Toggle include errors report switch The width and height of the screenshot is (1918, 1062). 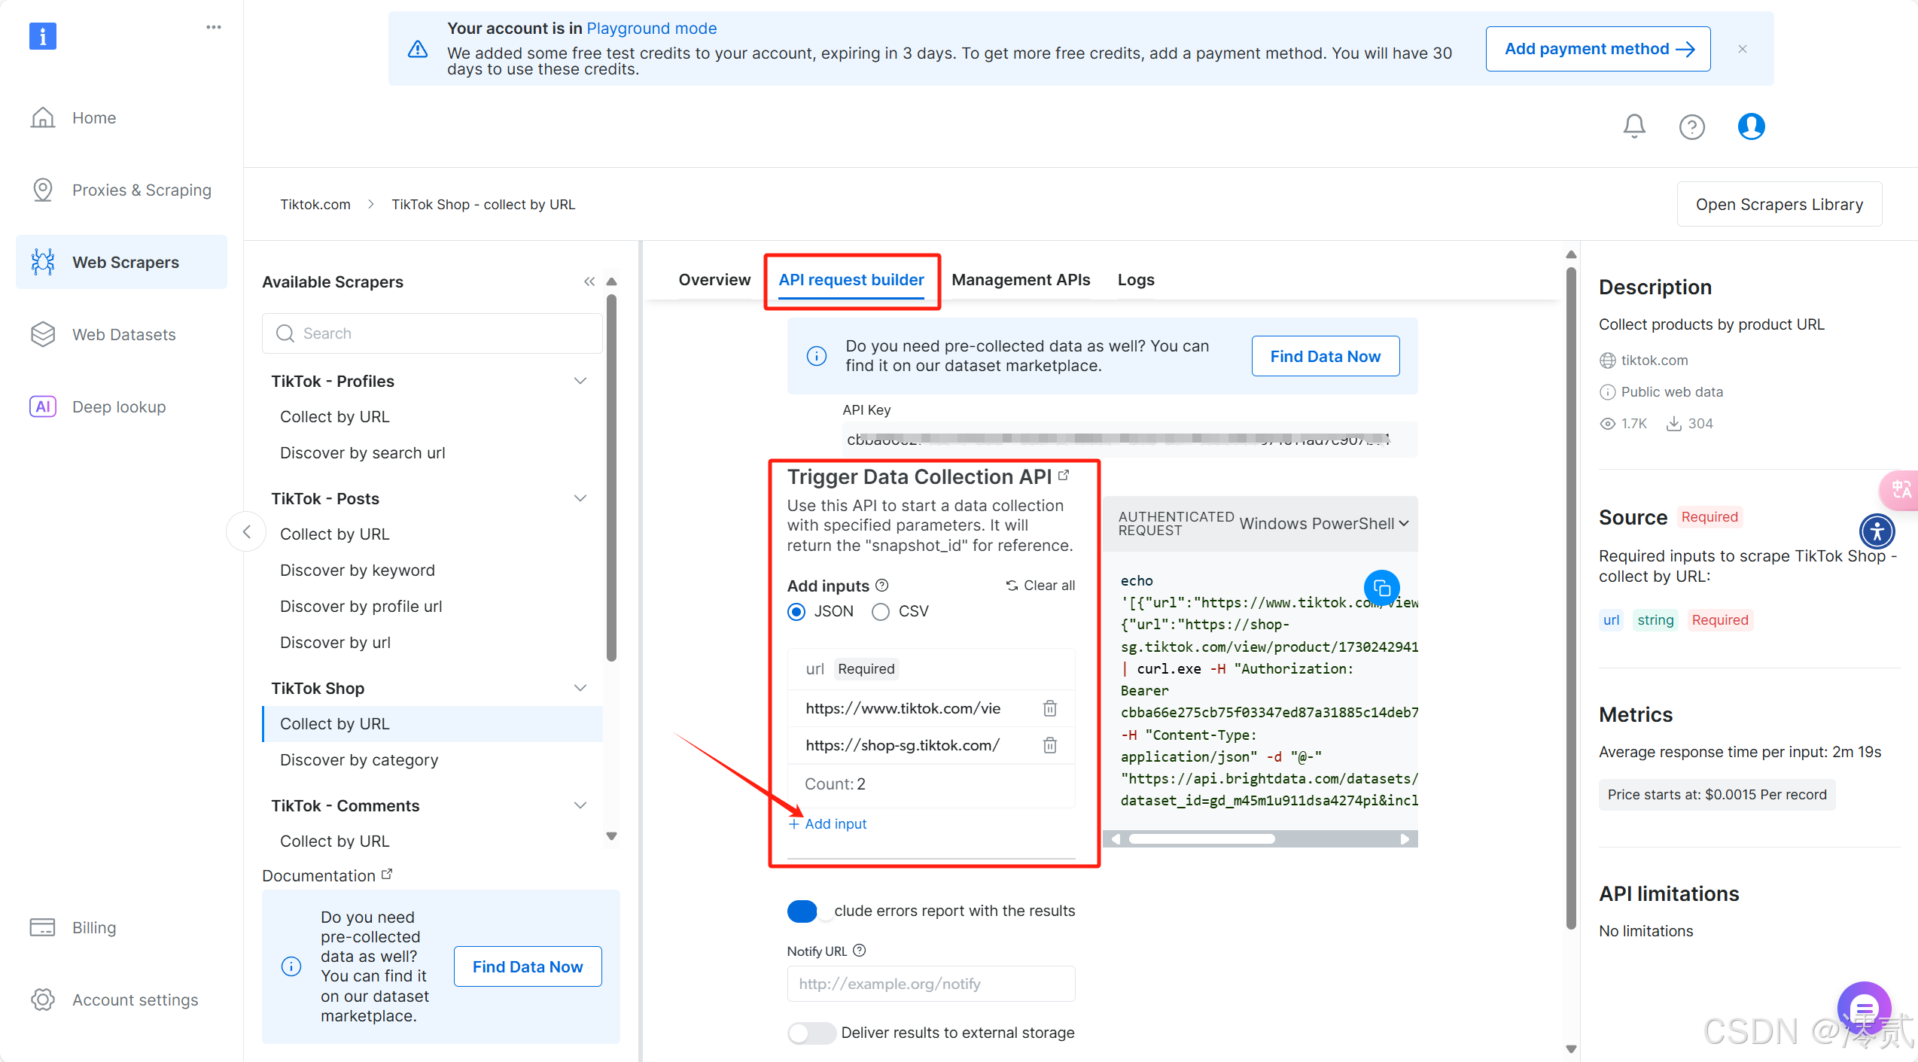coord(803,911)
